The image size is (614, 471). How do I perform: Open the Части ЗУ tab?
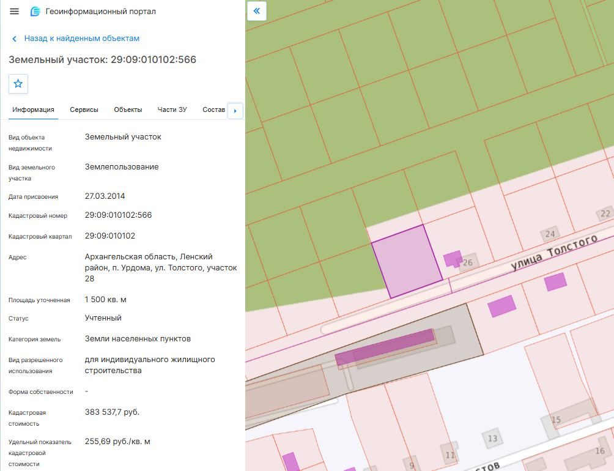click(x=172, y=109)
